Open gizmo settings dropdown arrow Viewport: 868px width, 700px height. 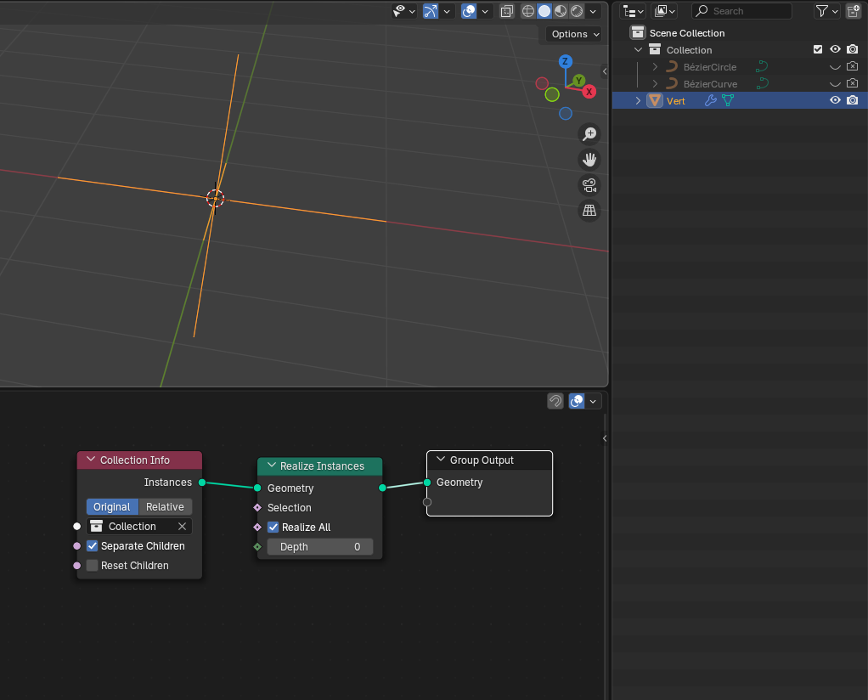[447, 11]
